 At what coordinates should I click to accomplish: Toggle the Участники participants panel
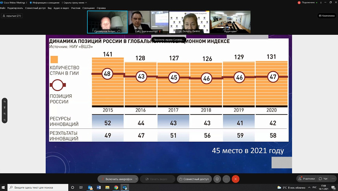coord(307,179)
